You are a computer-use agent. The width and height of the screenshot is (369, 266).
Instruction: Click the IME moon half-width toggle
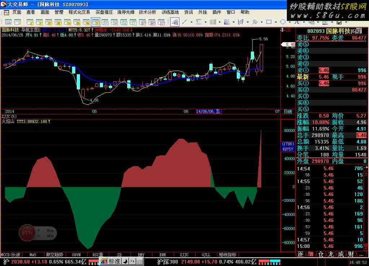[x=125, y=261]
